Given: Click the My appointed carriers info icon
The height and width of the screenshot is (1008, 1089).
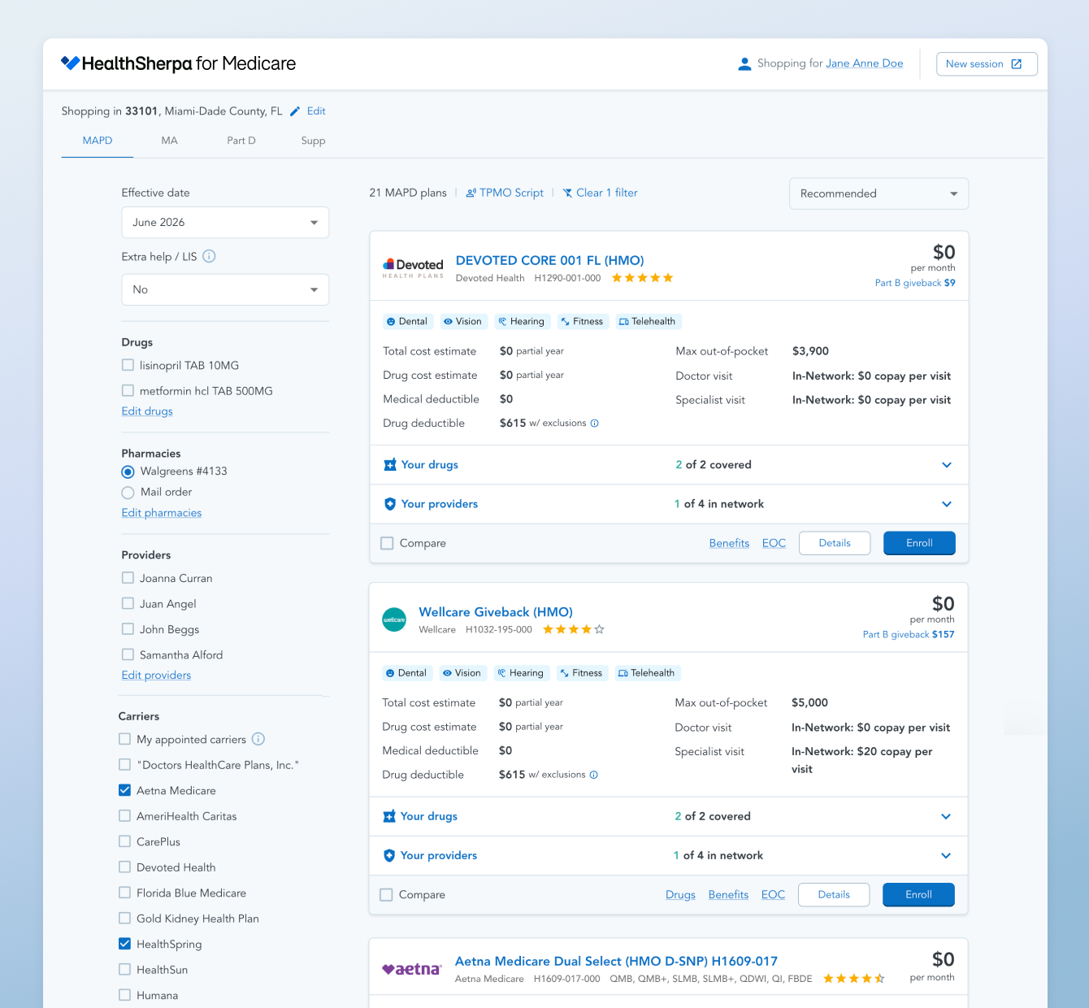Looking at the screenshot, I should coord(258,739).
